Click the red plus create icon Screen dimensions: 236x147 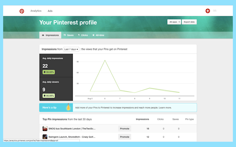208,11
